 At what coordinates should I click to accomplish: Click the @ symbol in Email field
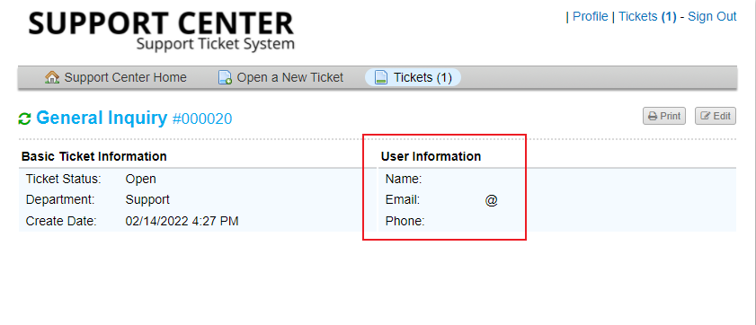(x=492, y=200)
